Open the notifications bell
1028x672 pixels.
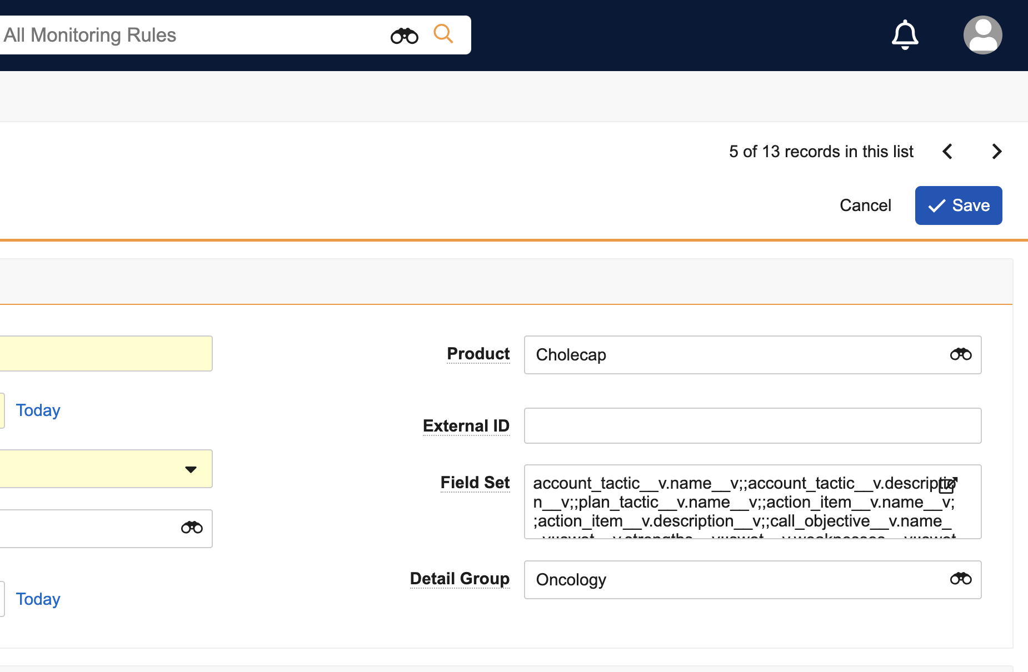coord(905,35)
